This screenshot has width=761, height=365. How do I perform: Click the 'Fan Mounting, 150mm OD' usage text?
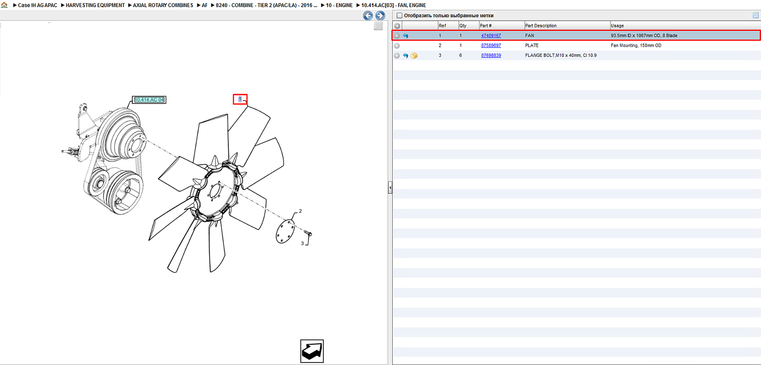636,46
